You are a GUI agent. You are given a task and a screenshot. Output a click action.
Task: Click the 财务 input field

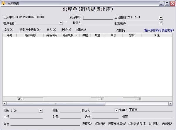tap(70, 117)
